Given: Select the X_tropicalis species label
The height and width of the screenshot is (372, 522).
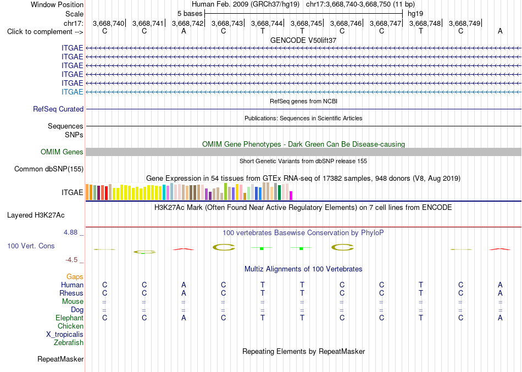Looking at the screenshot, I should tap(65, 335).
